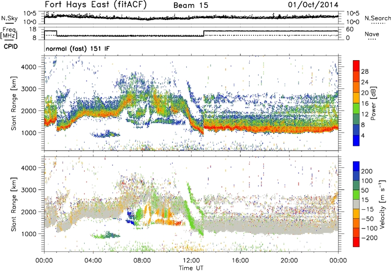
Task: Click the '16:00' time axis tick label
Action: (240, 261)
